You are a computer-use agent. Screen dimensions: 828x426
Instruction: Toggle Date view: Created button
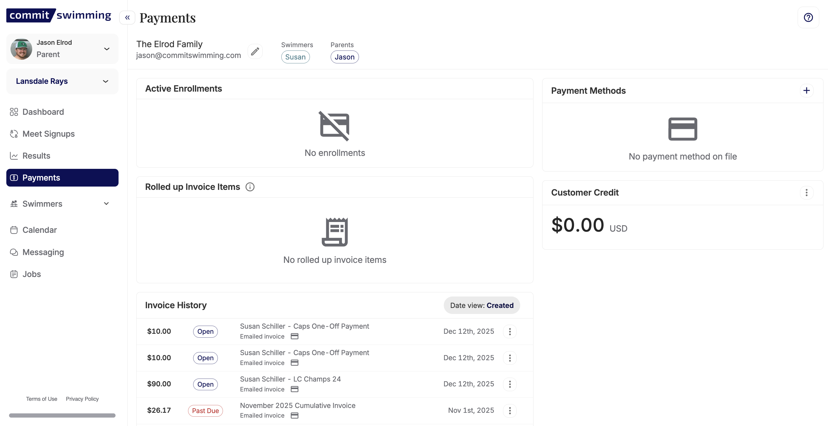[x=481, y=305]
